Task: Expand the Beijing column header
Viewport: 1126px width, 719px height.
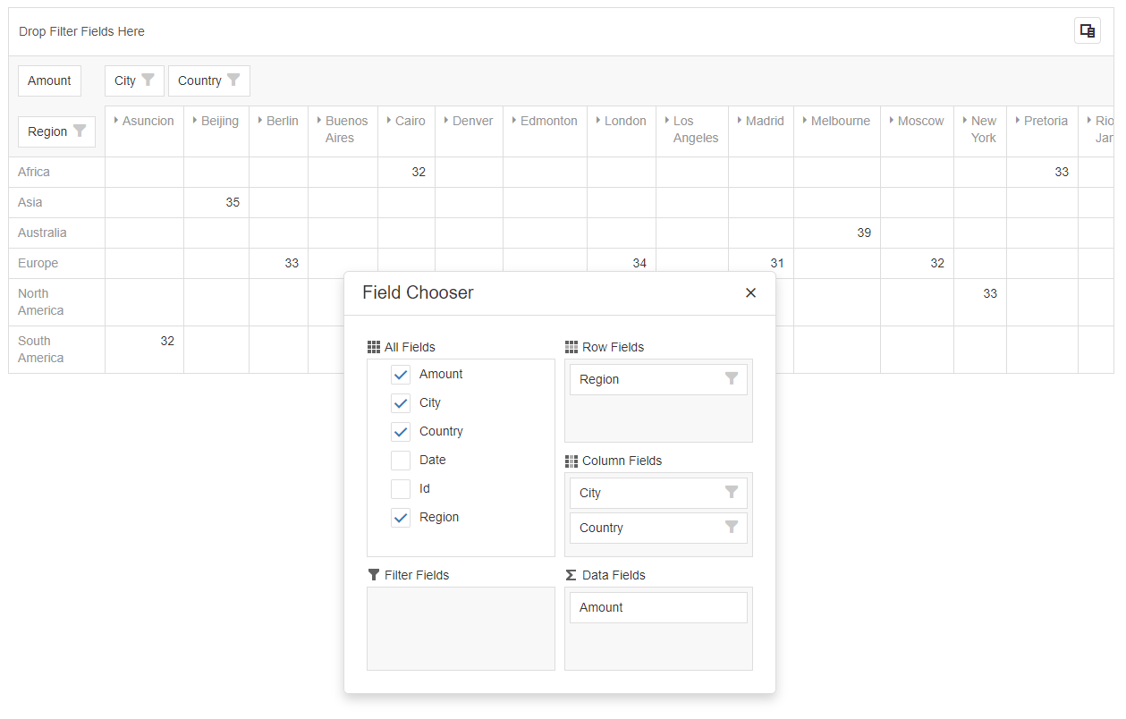Action: coord(196,121)
